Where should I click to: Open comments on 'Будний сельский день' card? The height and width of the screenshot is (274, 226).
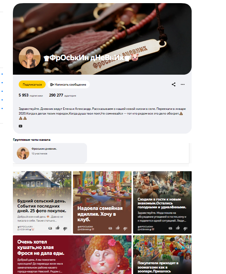[x=50, y=228]
